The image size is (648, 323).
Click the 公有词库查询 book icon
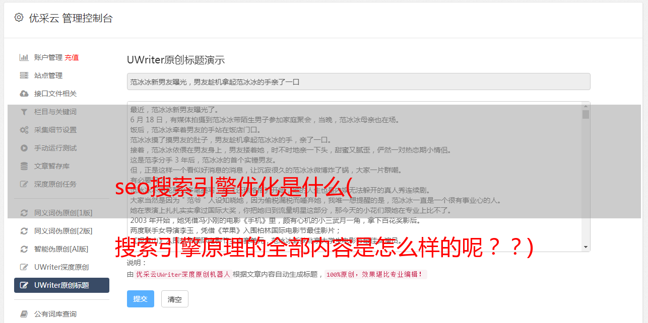(24, 314)
